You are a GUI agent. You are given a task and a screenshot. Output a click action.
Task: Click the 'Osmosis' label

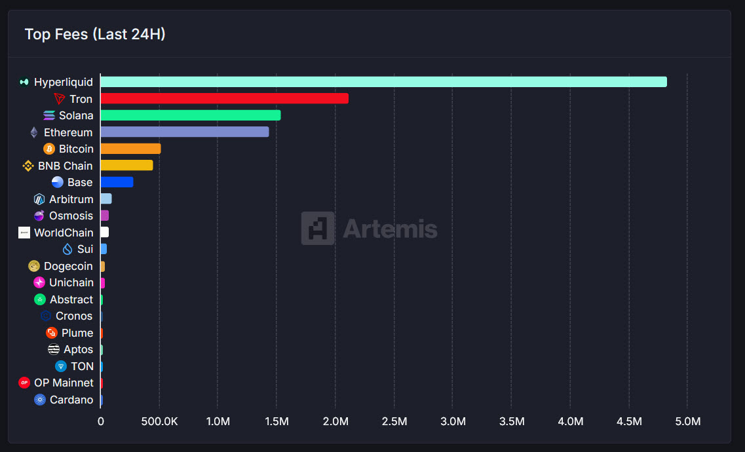[x=71, y=216]
